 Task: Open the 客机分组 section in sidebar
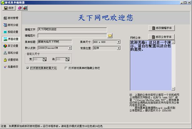click(11, 53)
